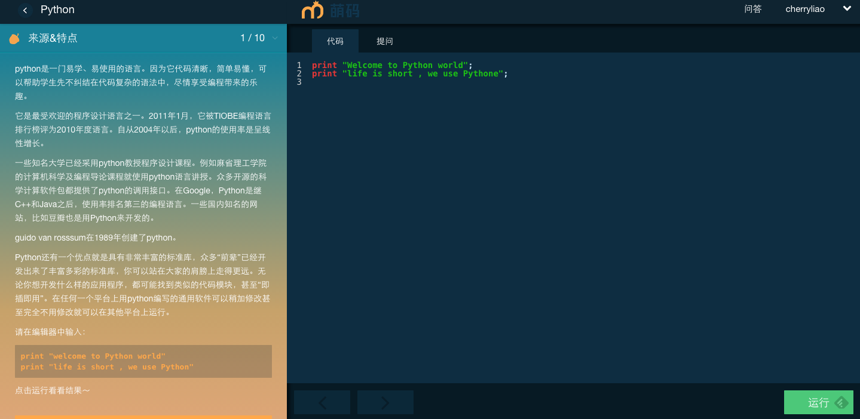860x419 pixels.
Task: Open the 问答 link in the header
Action: pyautogui.click(x=753, y=9)
